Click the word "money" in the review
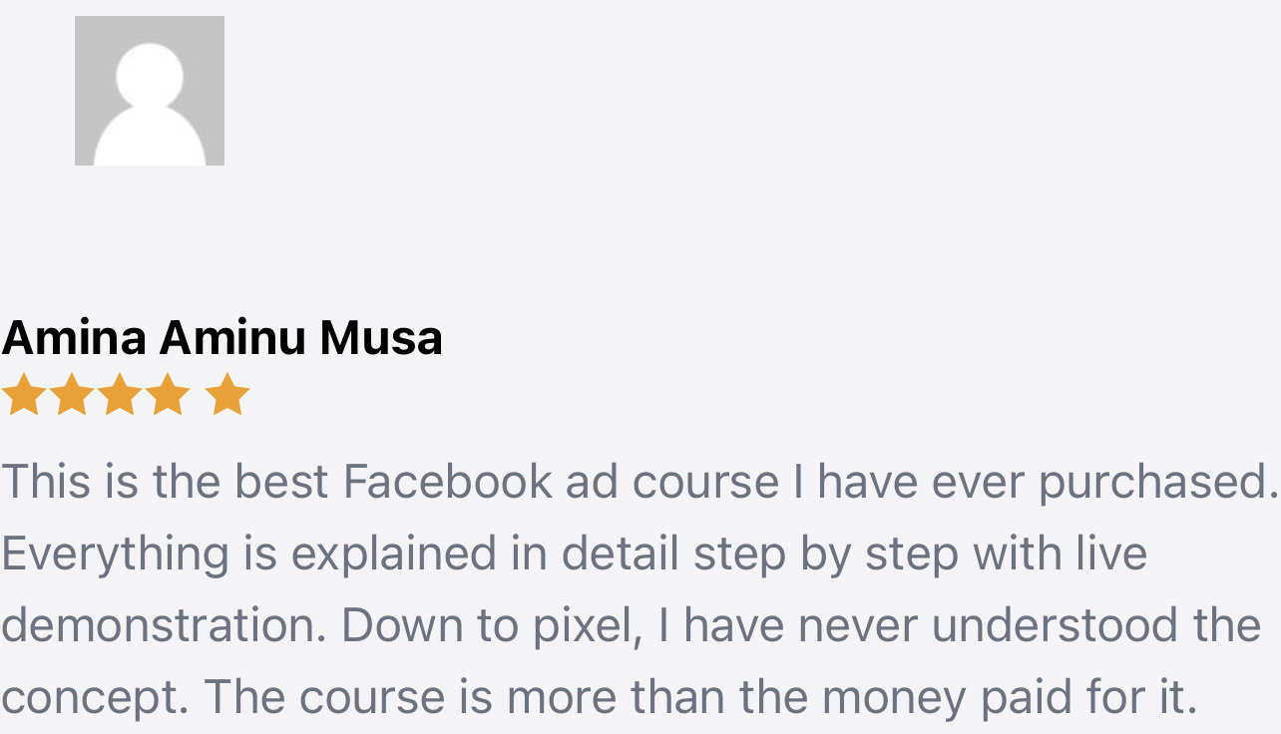This screenshot has height=734, width=1281. click(894, 698)
